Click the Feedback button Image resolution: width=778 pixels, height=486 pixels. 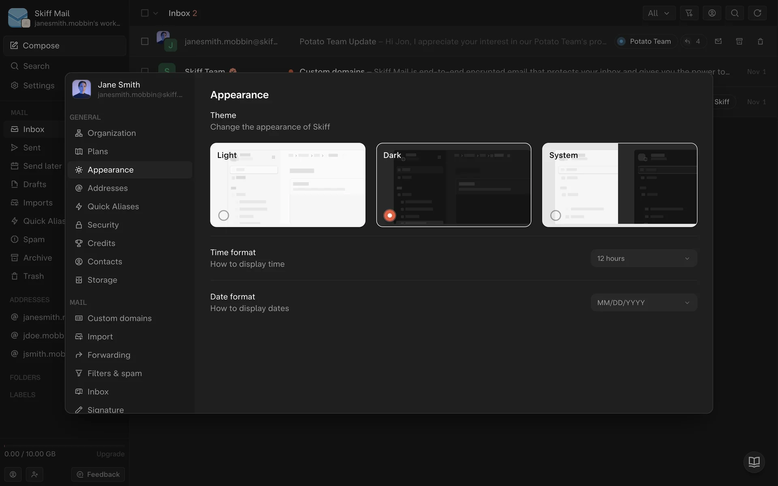pyautogui.click(x=98, y=474)
